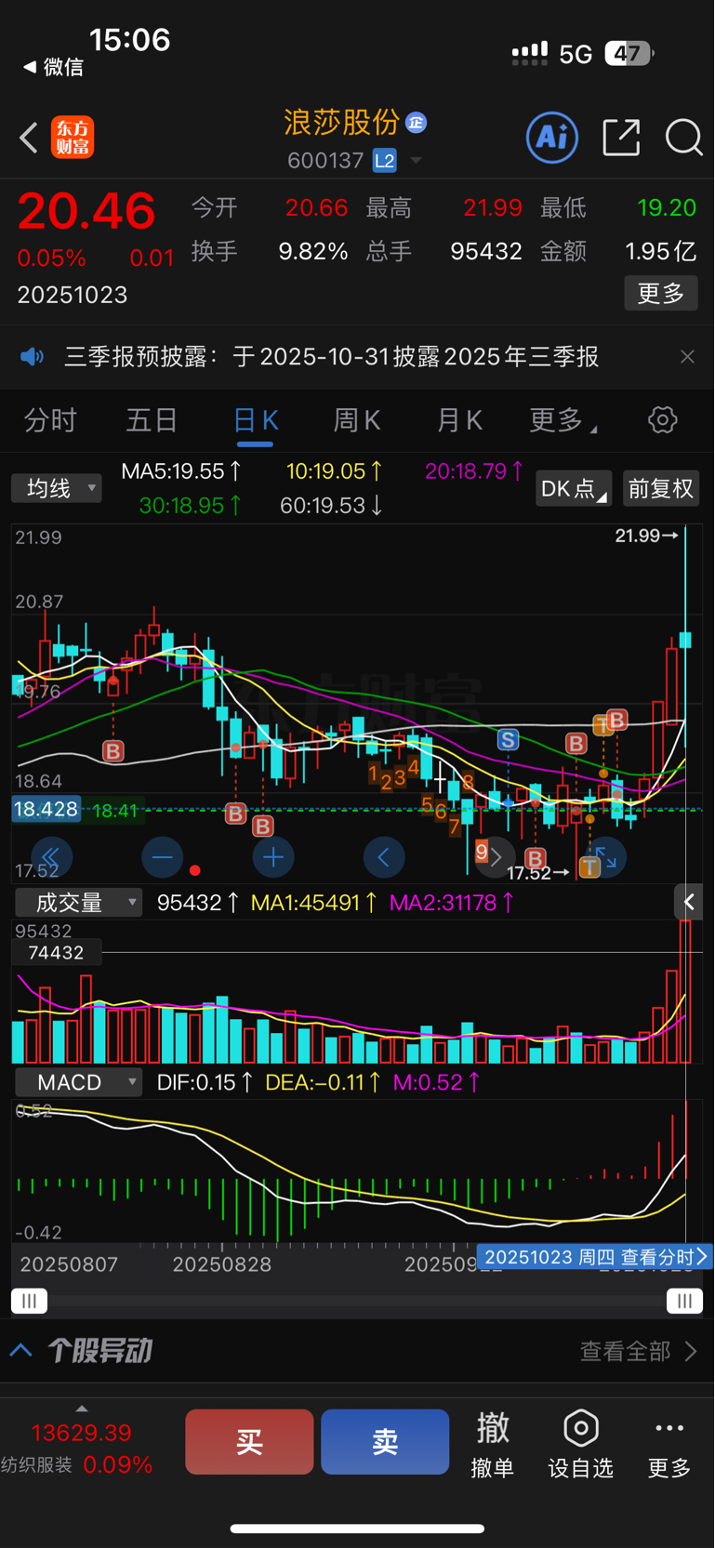This screenshot has height=1548, width=715.
Task: Open stock search magnifier icon
Action: tap(683, 138)
